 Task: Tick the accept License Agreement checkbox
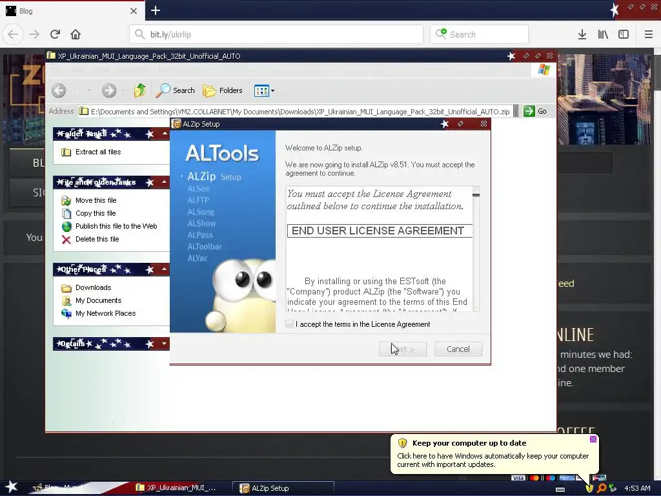click(x=289, y=324)
